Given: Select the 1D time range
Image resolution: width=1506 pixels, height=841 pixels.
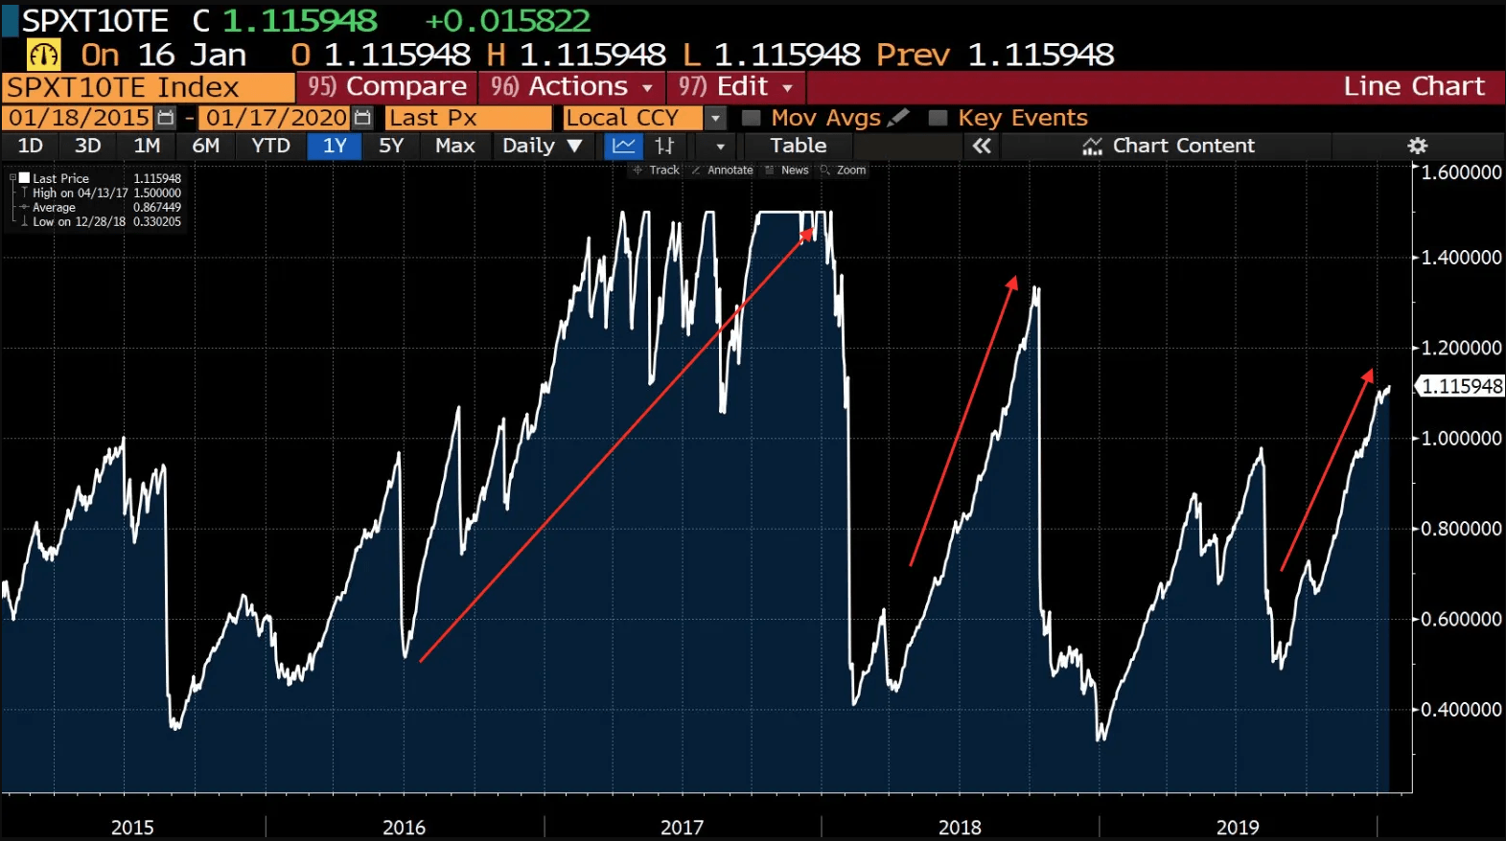Looking at the screenshot, I should tap(31, 146).
